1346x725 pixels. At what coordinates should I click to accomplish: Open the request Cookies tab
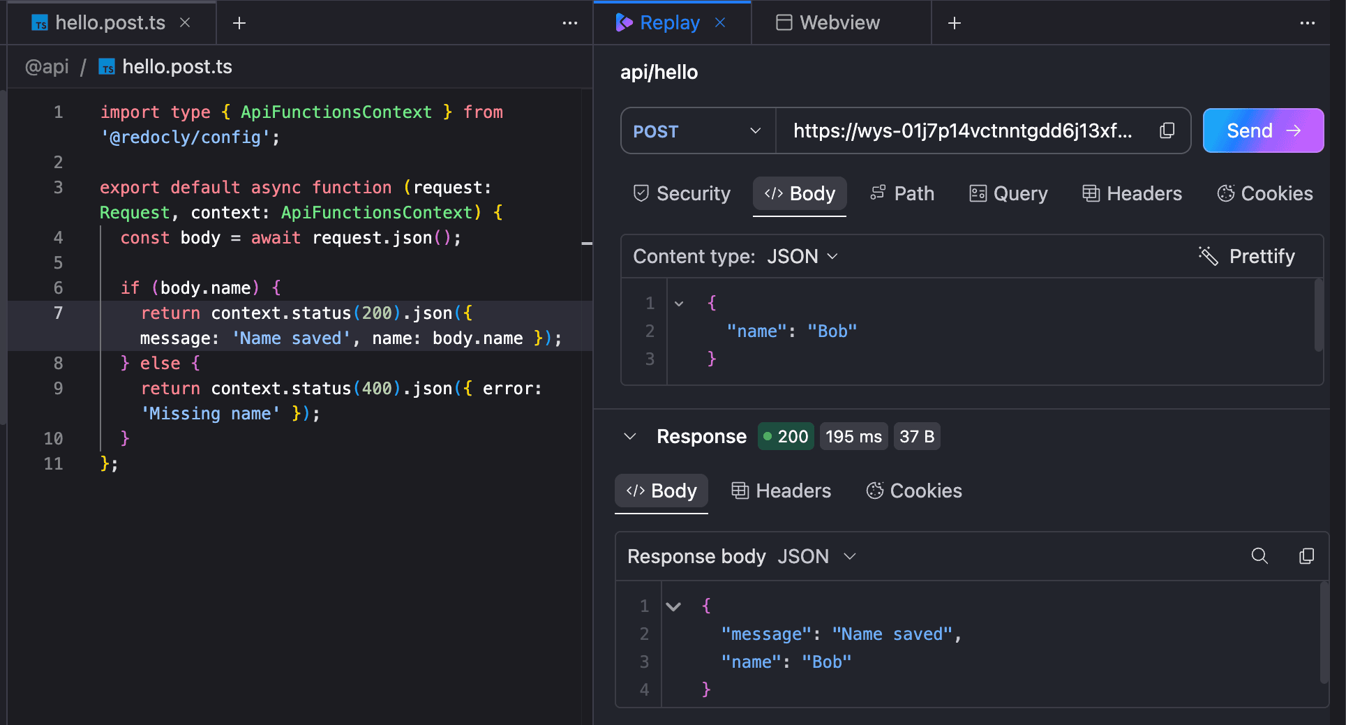coord(1265,193)
